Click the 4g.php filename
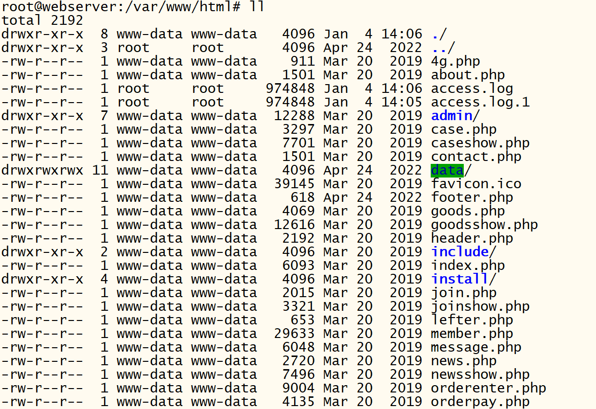This screenshot has height=409, width=596. pos(456,61)
